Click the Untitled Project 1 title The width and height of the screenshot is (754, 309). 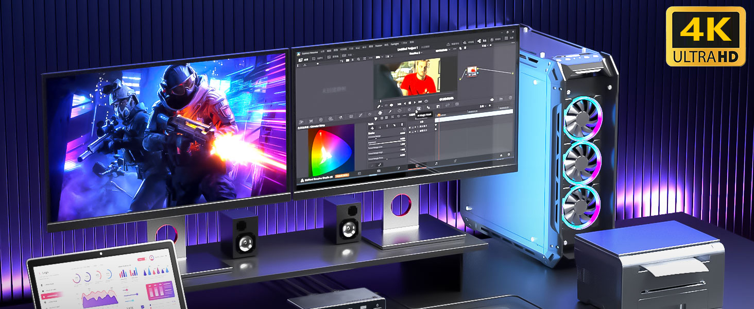(407, 49)
